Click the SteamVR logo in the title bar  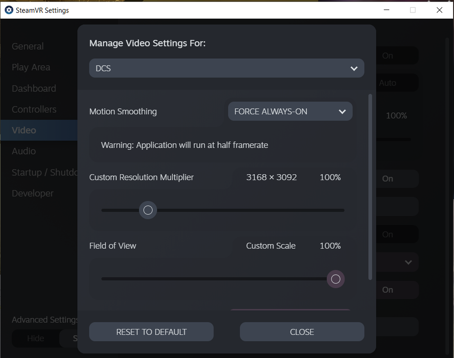click(8, 10)
